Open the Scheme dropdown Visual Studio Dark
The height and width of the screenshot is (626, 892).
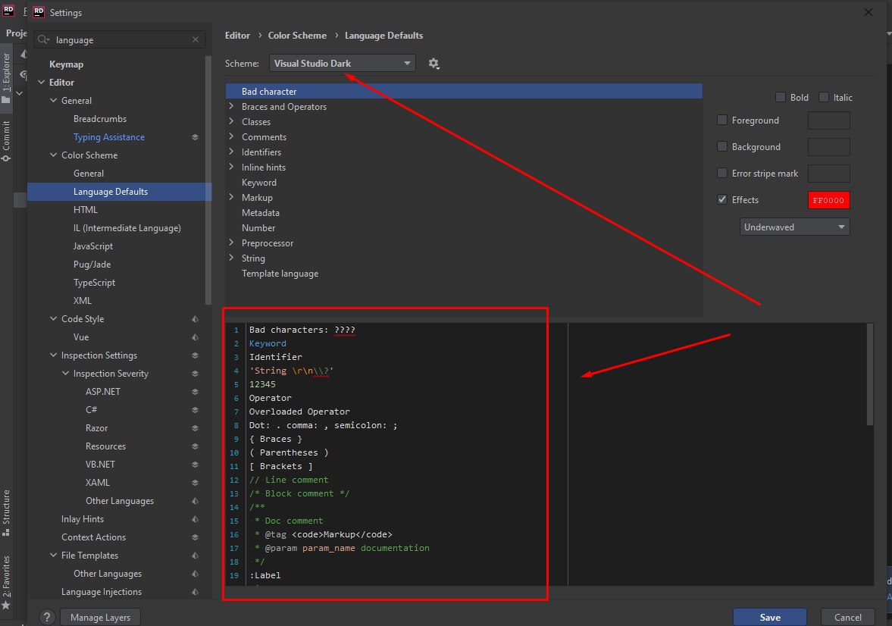point(343,63)
